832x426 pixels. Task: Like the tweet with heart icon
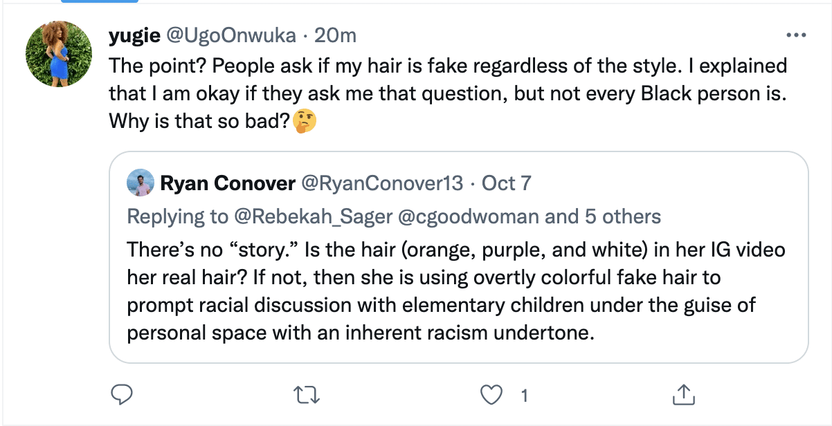(491, 395)
